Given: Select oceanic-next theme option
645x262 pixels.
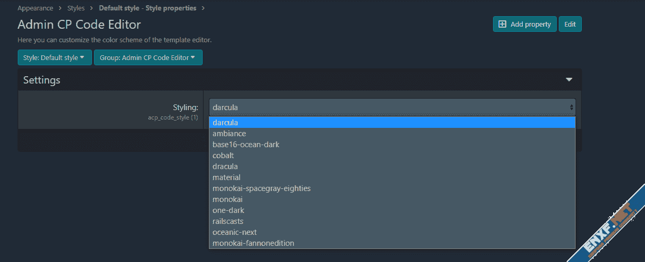Looking at the screenshot, I should [234, 232].
